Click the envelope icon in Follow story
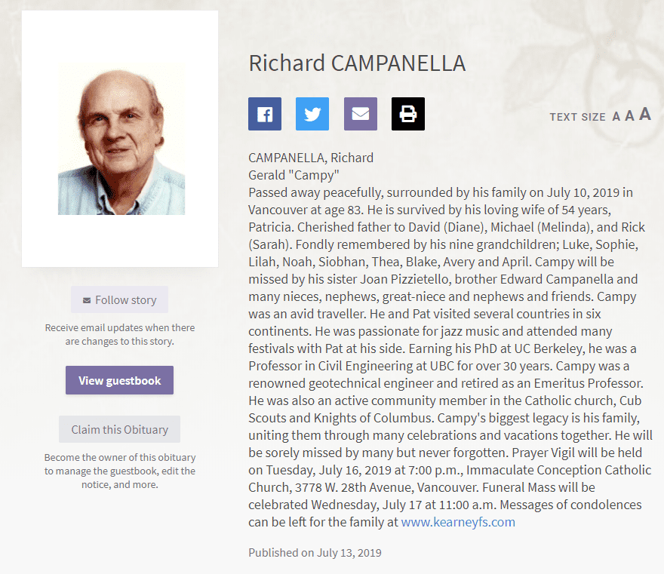 click(87, 300)
